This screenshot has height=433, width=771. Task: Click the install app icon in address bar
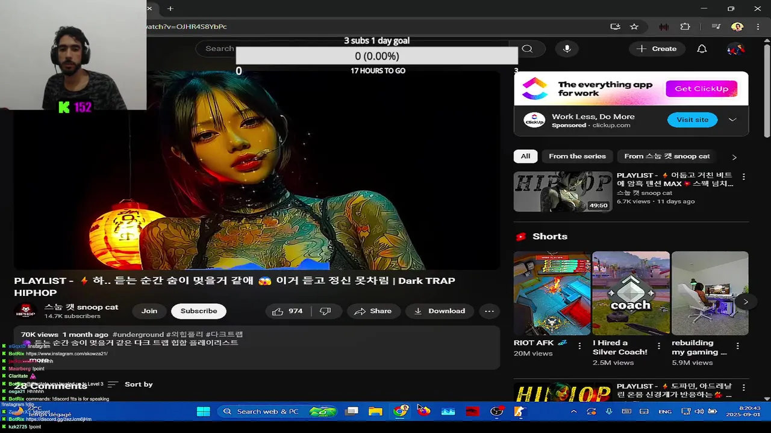coord(615,26)
